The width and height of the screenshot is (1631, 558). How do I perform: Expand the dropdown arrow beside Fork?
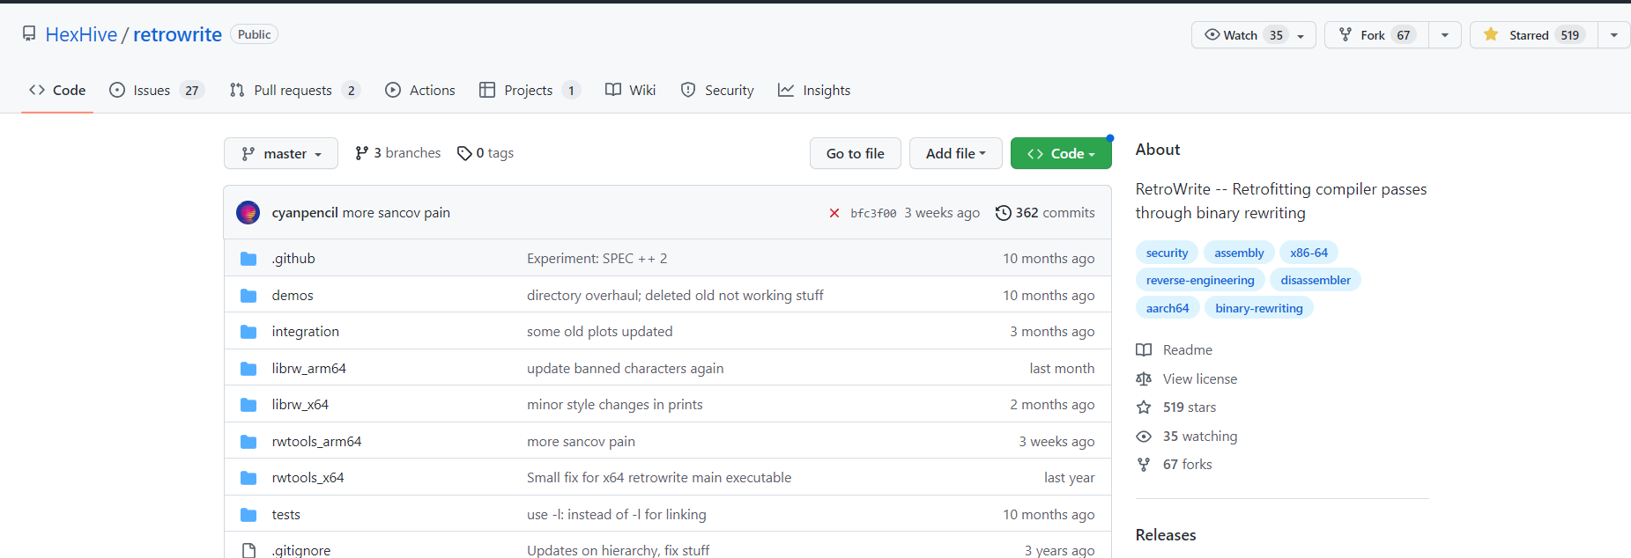1445,35
